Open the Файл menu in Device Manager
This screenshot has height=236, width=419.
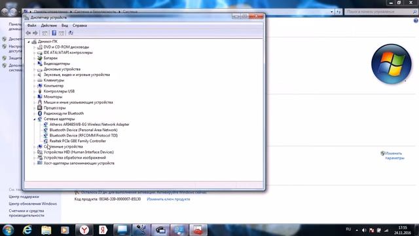[32, 26]
